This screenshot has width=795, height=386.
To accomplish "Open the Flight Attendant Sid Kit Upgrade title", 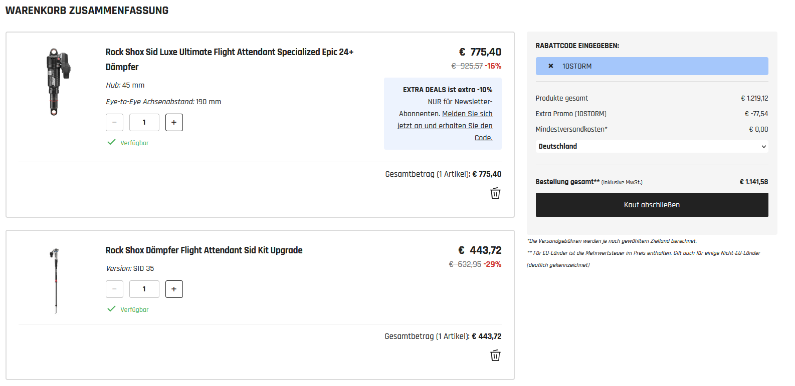I will [x=204, y=250].
